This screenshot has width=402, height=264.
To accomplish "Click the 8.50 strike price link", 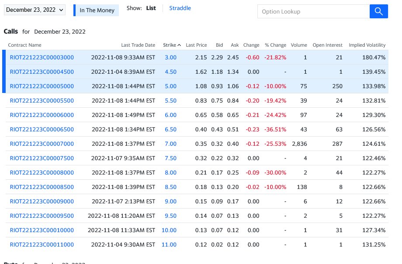I will 170,187.
